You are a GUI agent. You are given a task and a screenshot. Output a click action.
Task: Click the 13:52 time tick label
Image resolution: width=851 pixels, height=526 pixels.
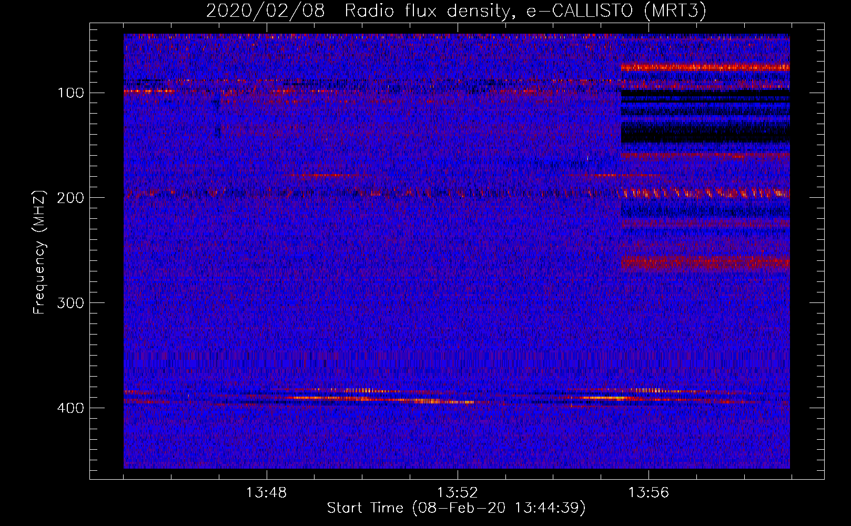(457, 493)
